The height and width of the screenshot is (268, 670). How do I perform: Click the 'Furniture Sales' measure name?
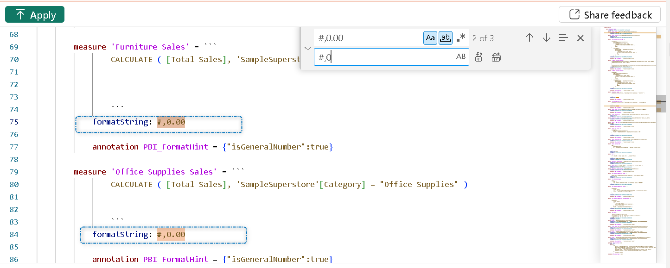[150, 47]
